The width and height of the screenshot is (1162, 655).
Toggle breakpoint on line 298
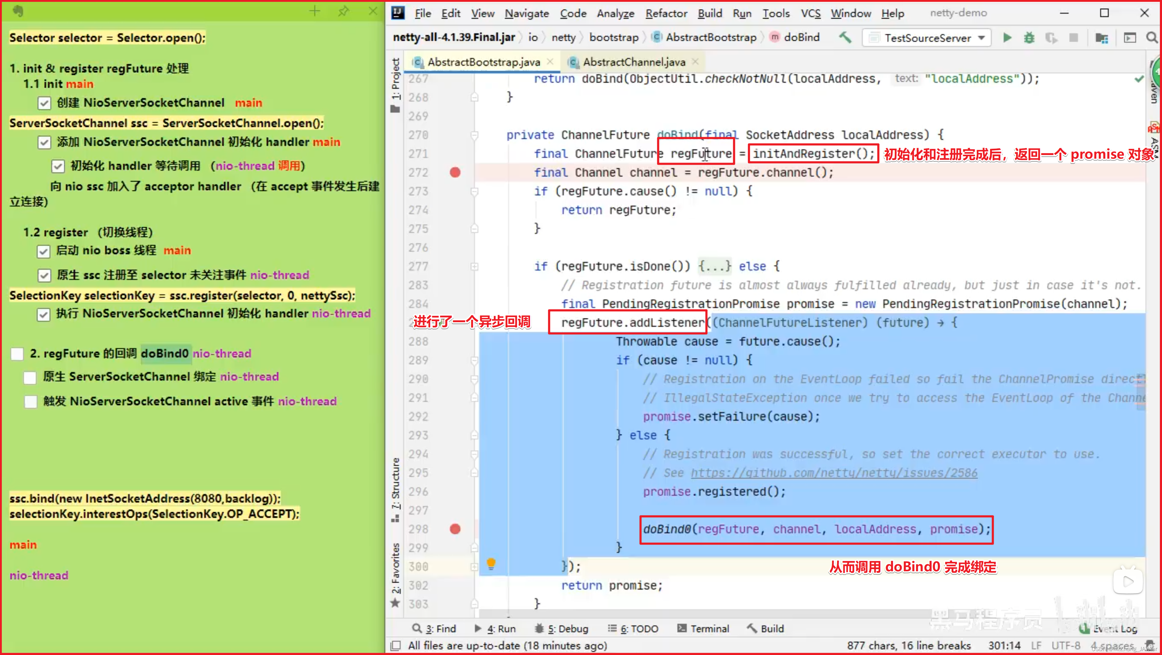(455, 529)
